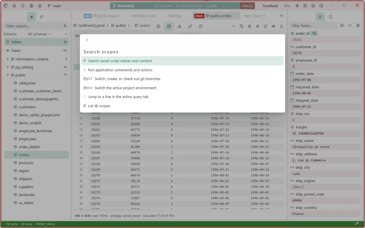
Task: Open the relationships diagram icon
Action: click(179, 26)
